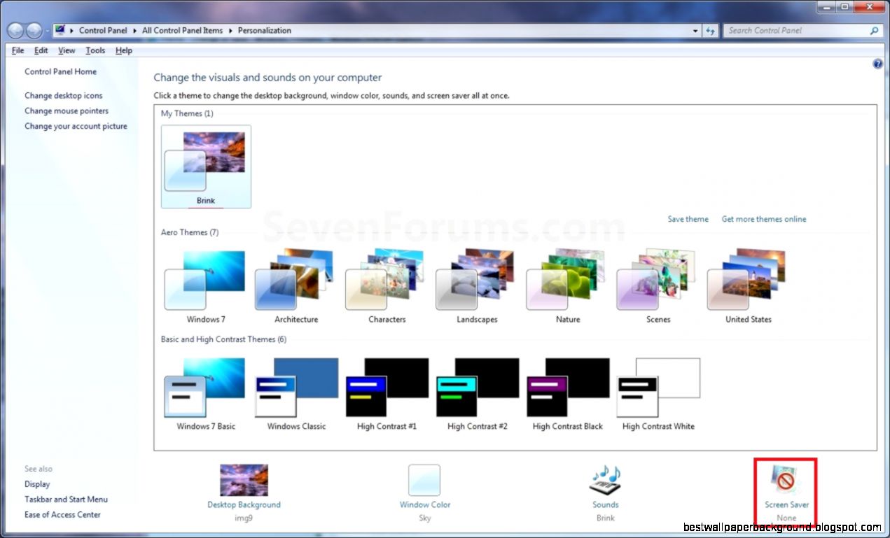
Task: Open the Window Color swatch
Action: click(424, 480)
